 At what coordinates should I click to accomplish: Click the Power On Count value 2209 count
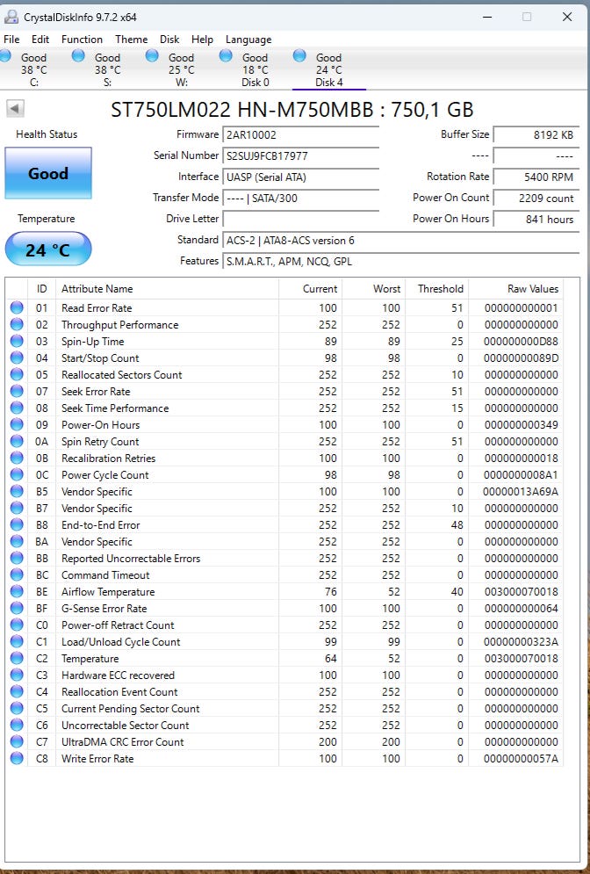[x=536, y=199]
